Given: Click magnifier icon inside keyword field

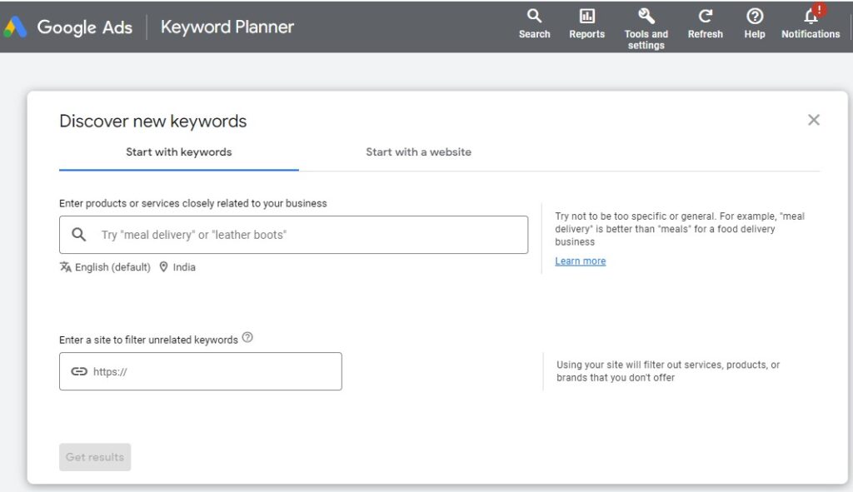Looking at the screenshot, I should tap(79, 234).
